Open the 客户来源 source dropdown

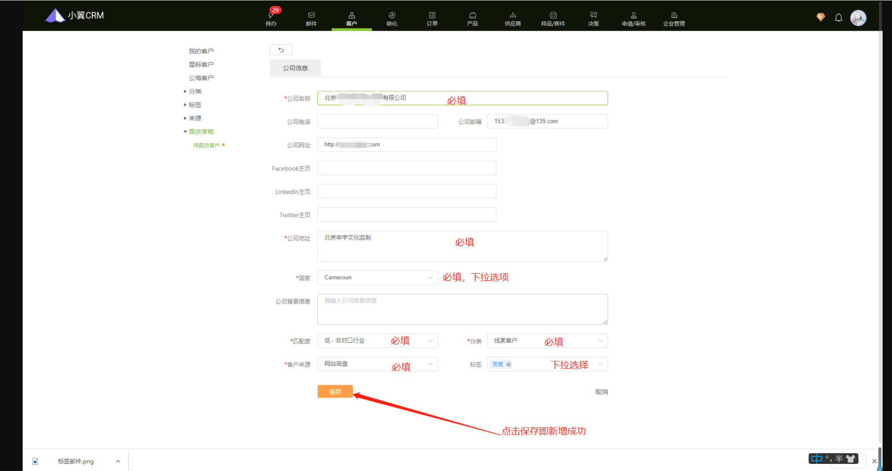pos(378,364)
